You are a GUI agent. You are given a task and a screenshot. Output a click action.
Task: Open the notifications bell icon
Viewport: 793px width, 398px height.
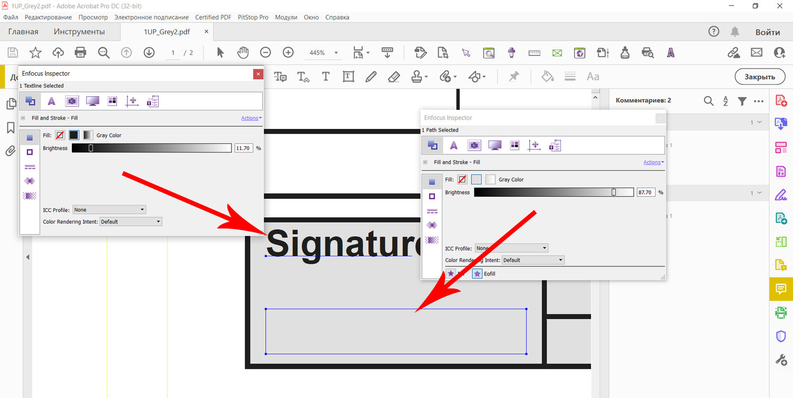(x=735, y=32)
